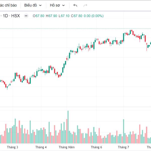Click the chevron next to Hồ sơ
151x151 pixels.
click(63, 5)
